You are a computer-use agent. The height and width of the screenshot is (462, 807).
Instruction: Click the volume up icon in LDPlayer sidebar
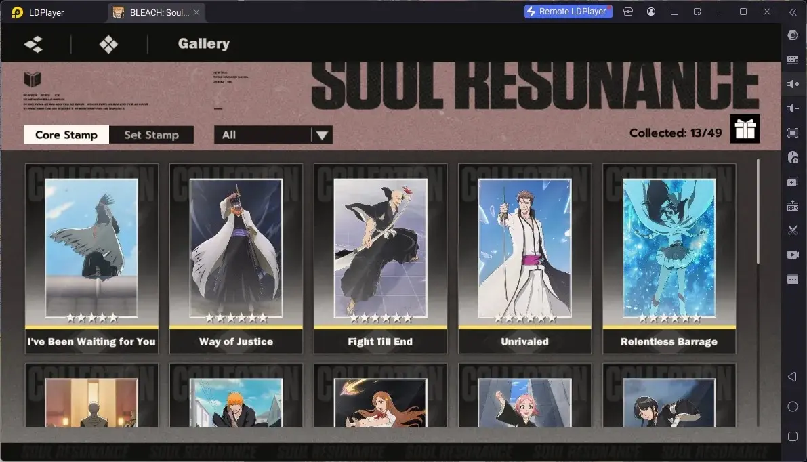point(793,84)
